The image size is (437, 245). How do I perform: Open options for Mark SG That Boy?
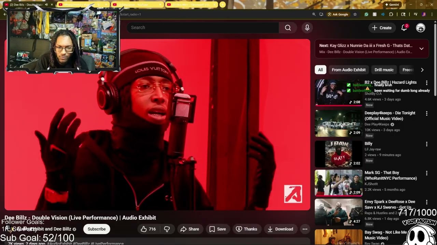point(426,173)
